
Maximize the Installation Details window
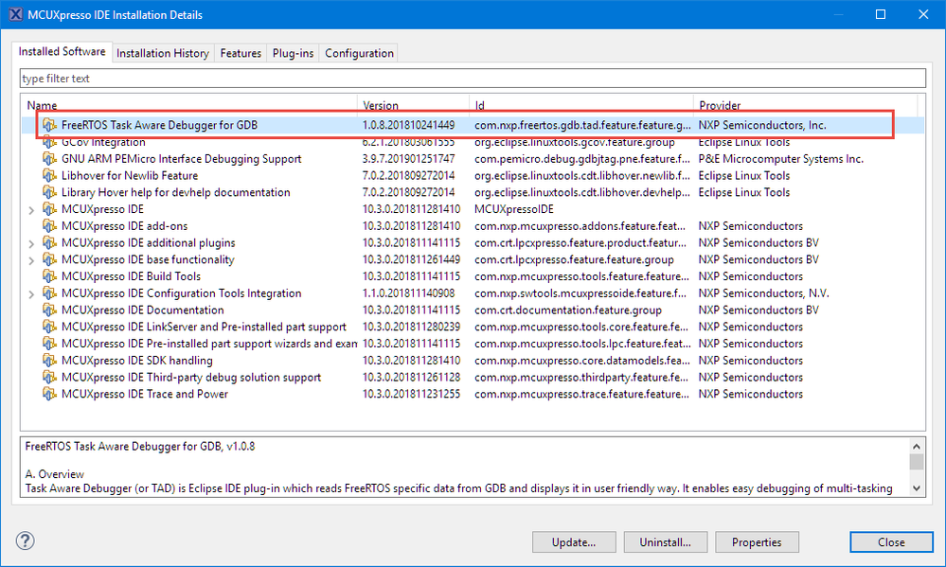(881, 14)
